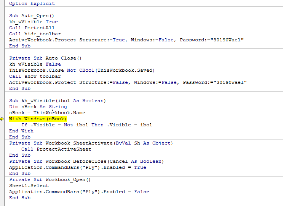This screenshot has height=206, width=283.
Task: Click the Dim nBook As String line
Action: click(x=38, y=107)
